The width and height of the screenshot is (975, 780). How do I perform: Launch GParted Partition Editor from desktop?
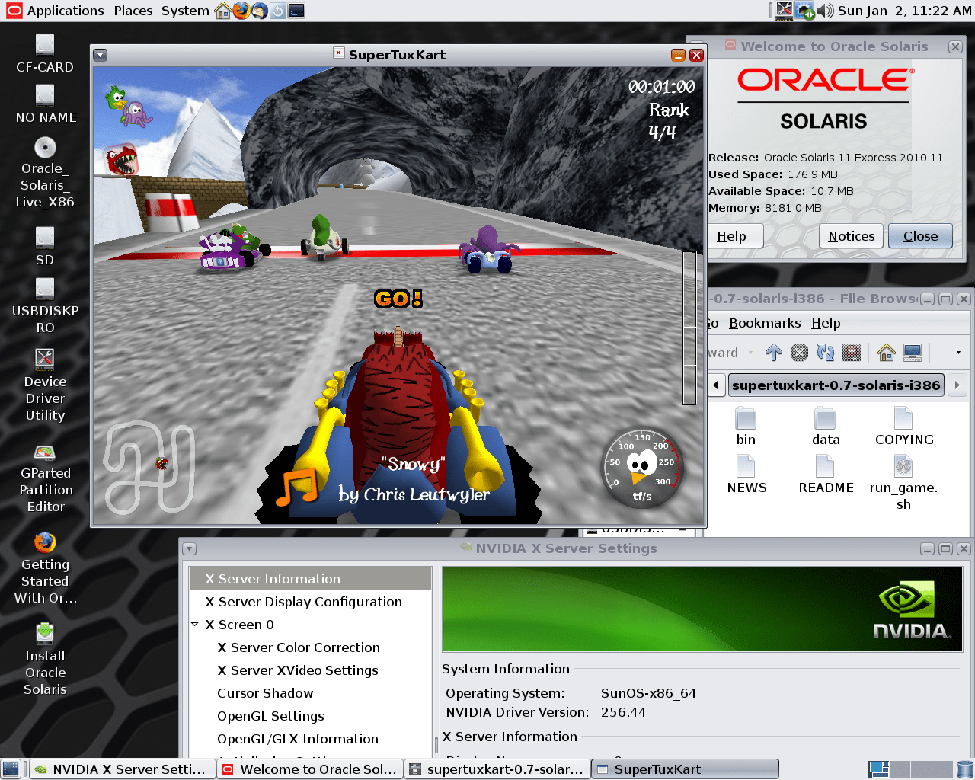coord(46,478)
